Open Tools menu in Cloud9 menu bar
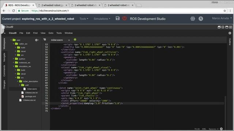 tap(59, 33)
